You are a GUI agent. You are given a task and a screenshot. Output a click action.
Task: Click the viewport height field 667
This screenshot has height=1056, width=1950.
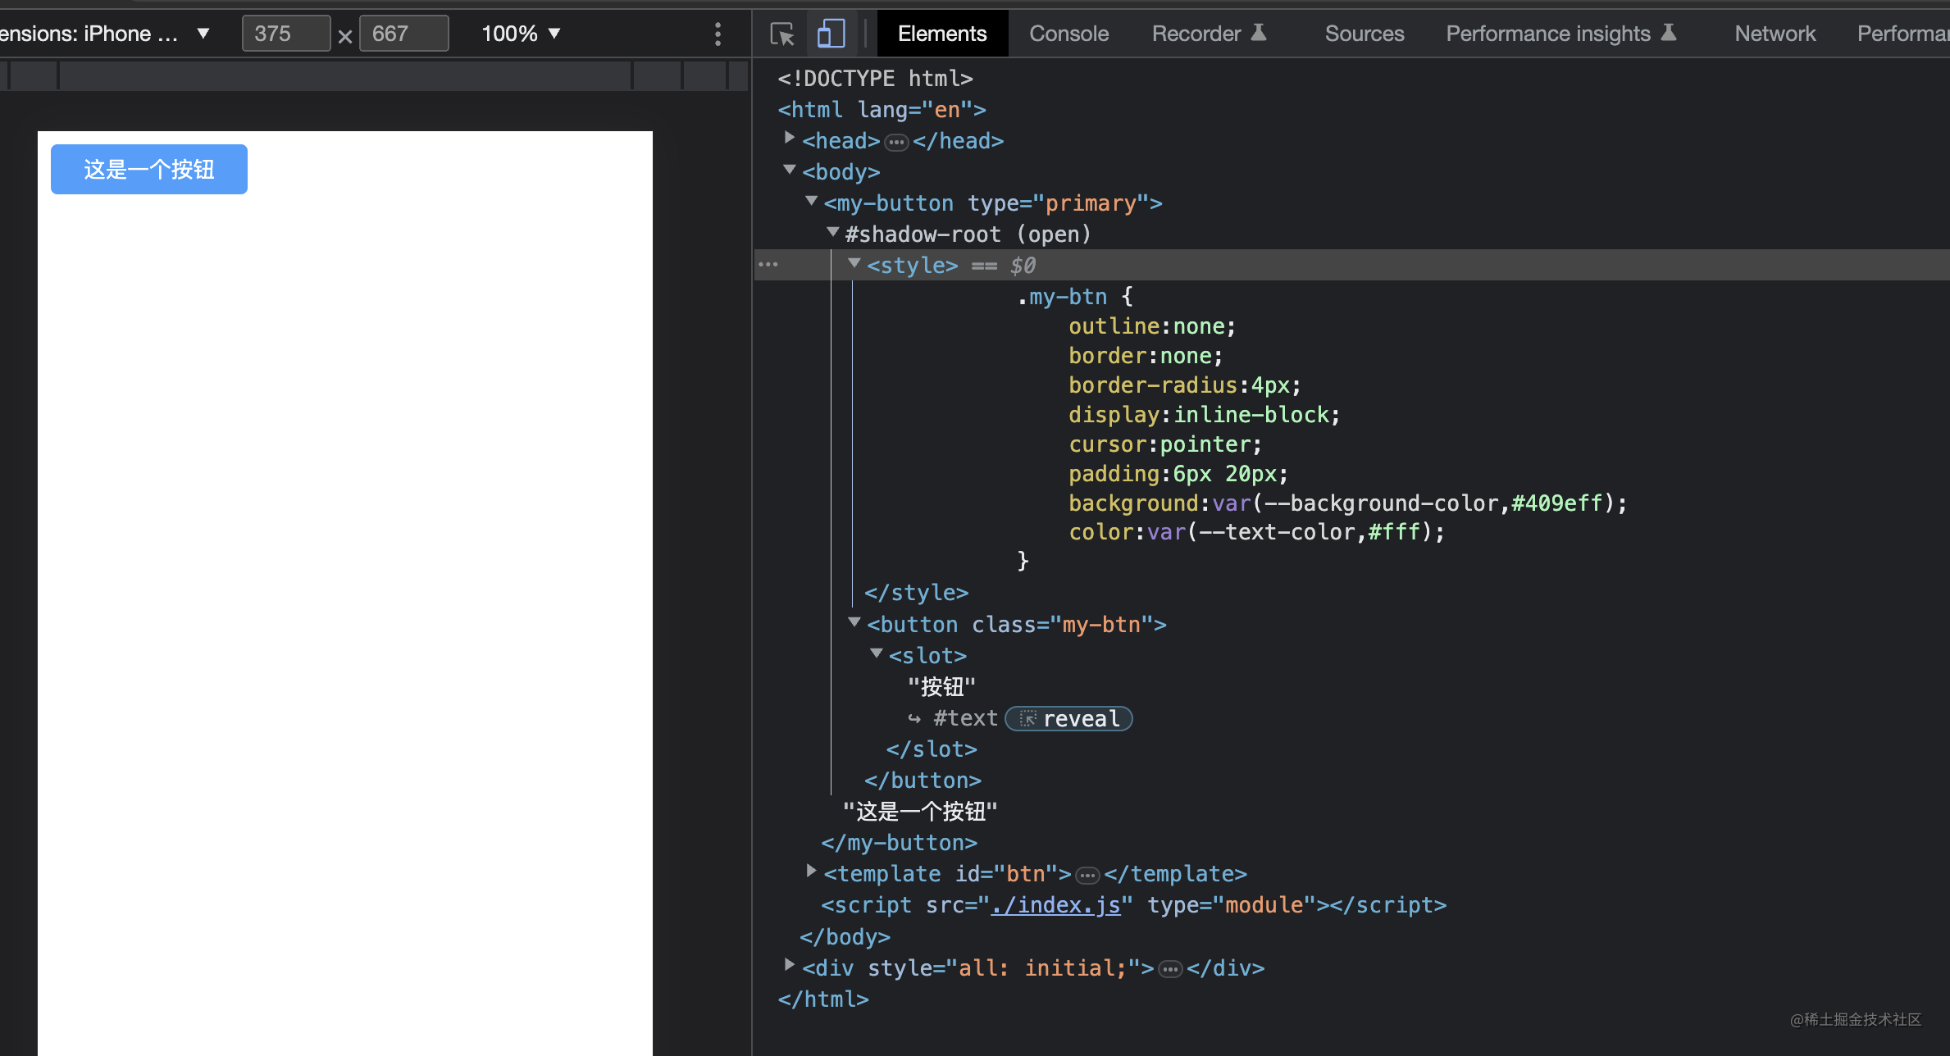(x=404, y=34)
